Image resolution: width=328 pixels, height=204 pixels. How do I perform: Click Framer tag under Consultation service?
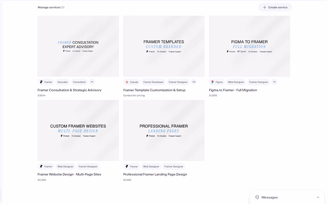tap(46, 82)
